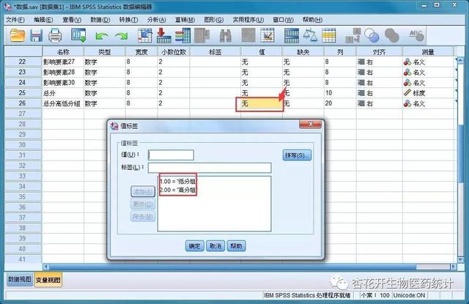Viewport: 469px width, 304px height.
Task: Click the 测量 column header
Action: tap(428, 52)
